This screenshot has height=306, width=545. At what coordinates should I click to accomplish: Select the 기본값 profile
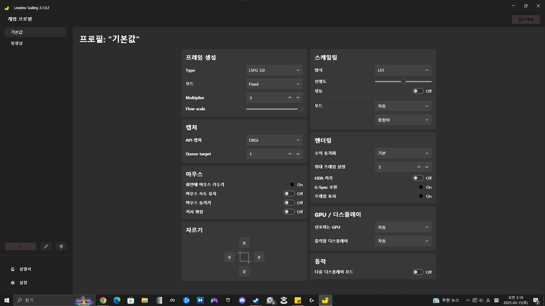tap(17, 32)
